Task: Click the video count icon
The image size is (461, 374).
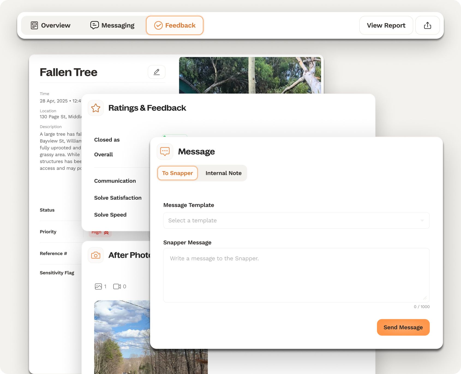Action: click(x=117, y=286)
